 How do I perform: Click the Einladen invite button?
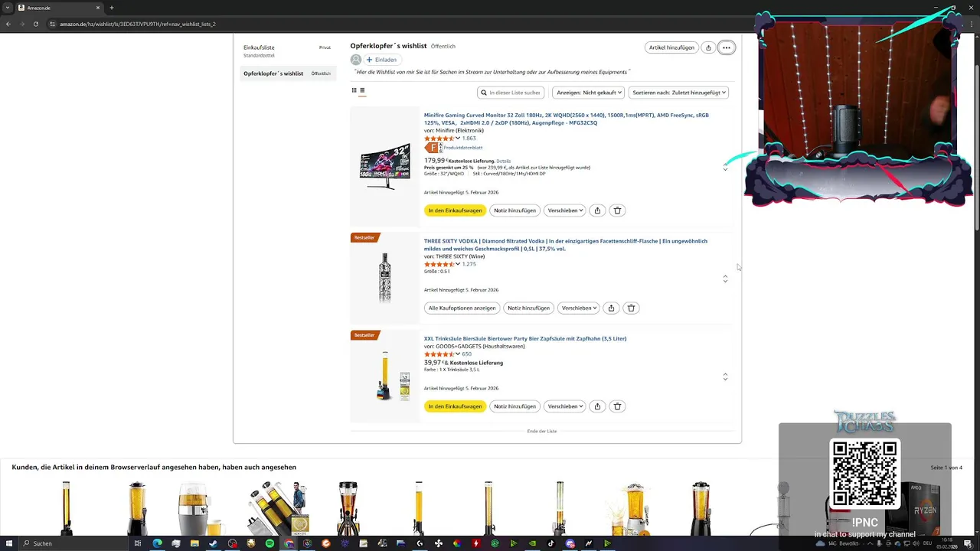pyautogui.click(x=382, y=60)
